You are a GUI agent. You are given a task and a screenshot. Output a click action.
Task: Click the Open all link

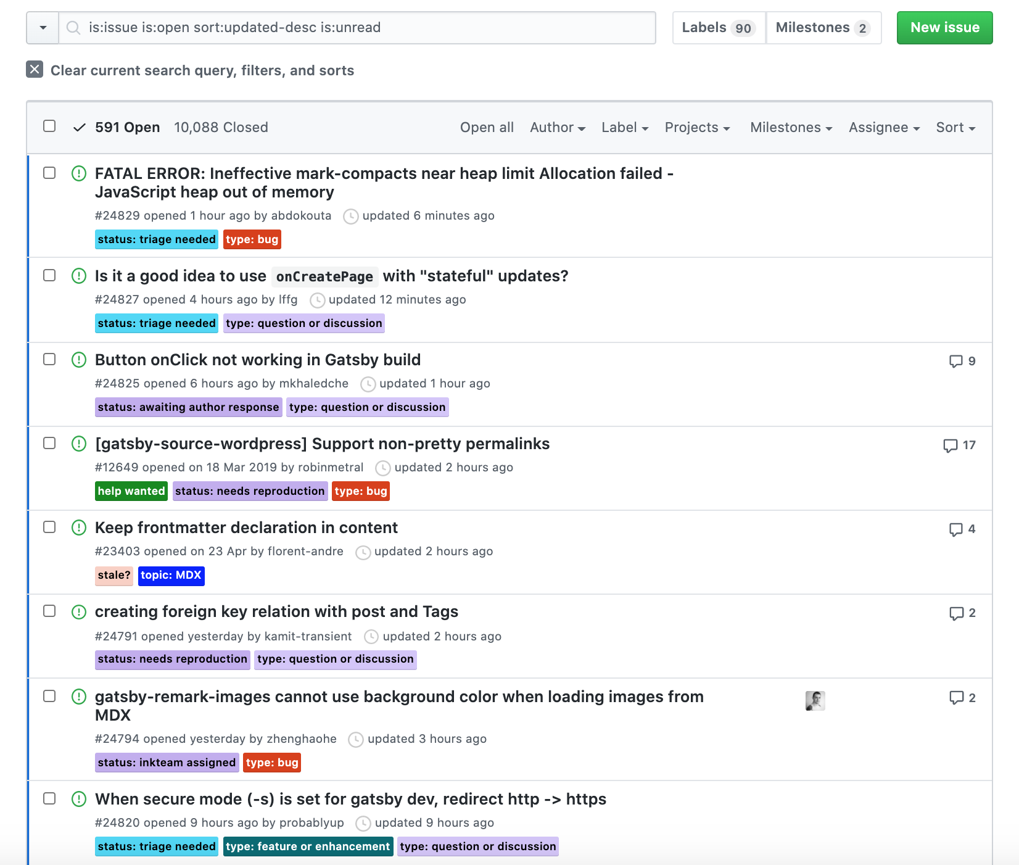(487, 128)
